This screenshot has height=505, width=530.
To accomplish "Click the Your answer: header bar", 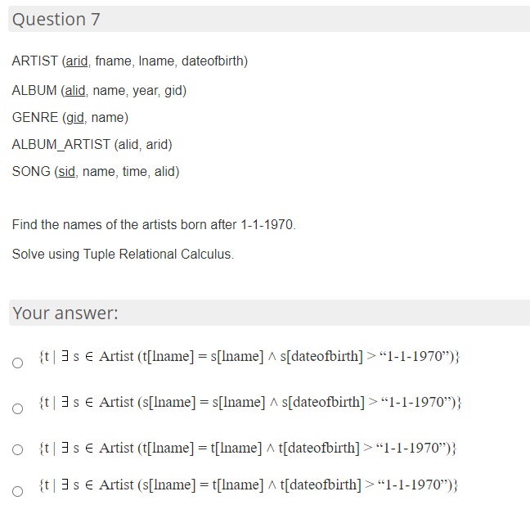I will [x=269, y=313].
